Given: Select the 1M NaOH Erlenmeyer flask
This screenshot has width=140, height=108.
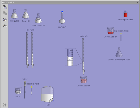Looking at the screenshot, I should [x=14, y=14].
